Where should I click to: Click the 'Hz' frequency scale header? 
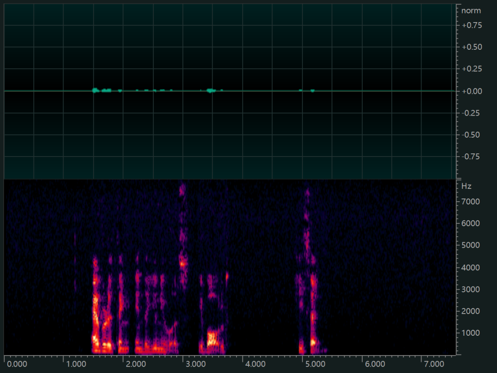click(466, 186)
